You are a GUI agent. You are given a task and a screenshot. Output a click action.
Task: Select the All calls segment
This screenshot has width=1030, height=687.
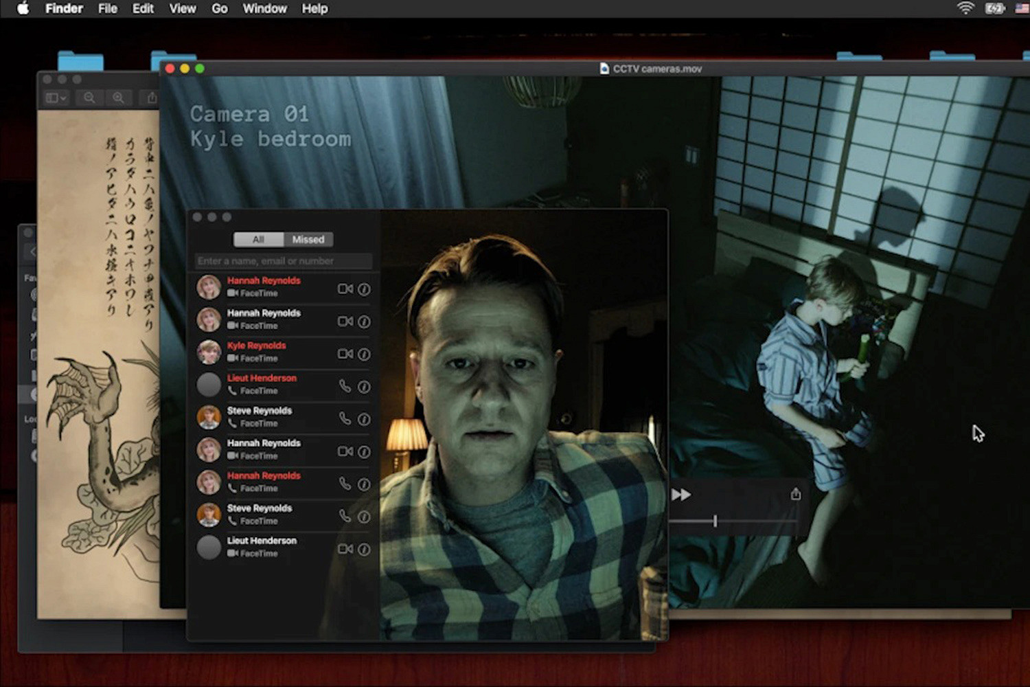pyautogui.click(x=258, y=240)
